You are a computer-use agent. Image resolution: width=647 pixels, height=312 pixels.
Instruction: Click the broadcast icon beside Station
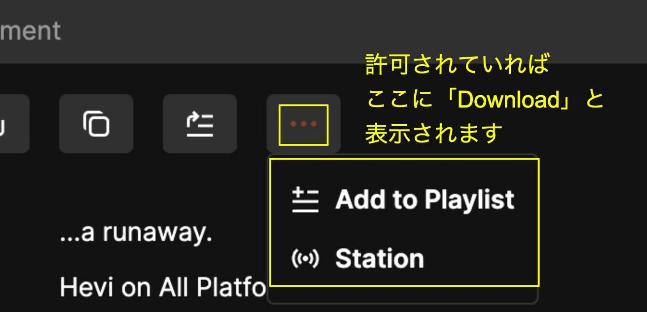305,258
